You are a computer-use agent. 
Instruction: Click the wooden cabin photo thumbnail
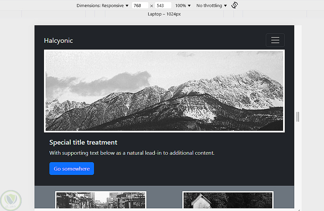[228, 200]
